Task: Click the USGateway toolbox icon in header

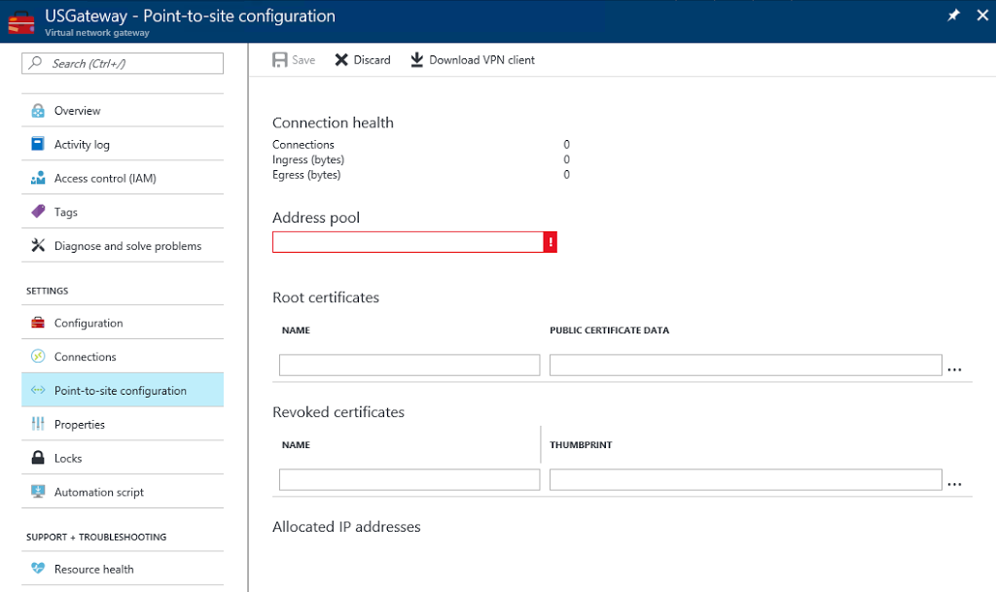Action: (x=21, y=22)
